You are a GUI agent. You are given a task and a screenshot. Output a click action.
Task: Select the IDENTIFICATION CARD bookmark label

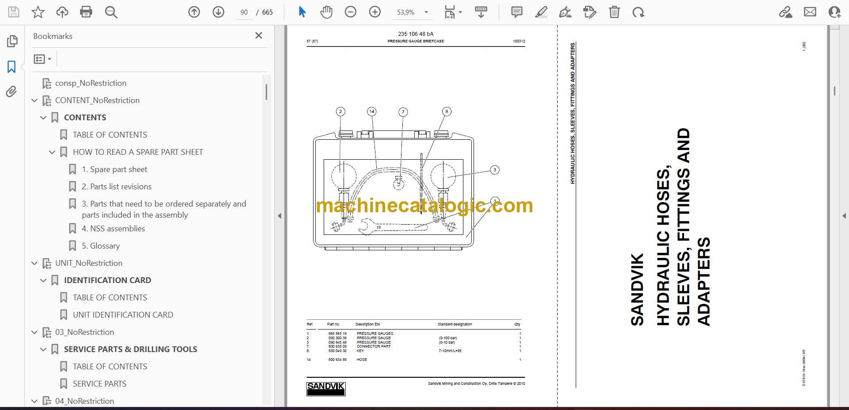point(107,280)
